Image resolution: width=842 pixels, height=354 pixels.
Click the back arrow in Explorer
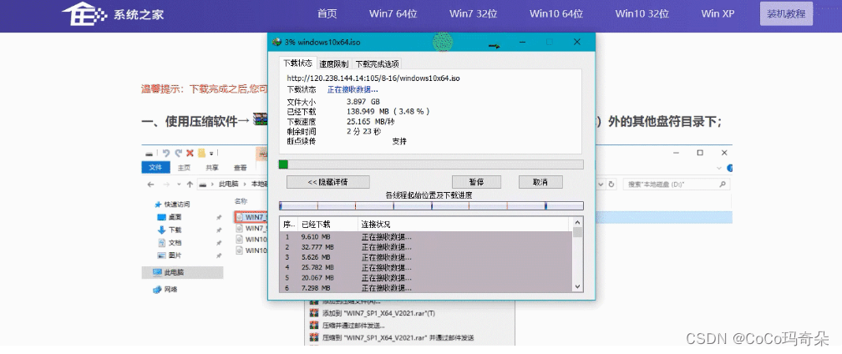151,184
